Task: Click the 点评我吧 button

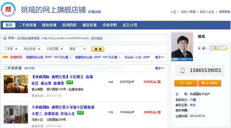Action: [210, 83]
